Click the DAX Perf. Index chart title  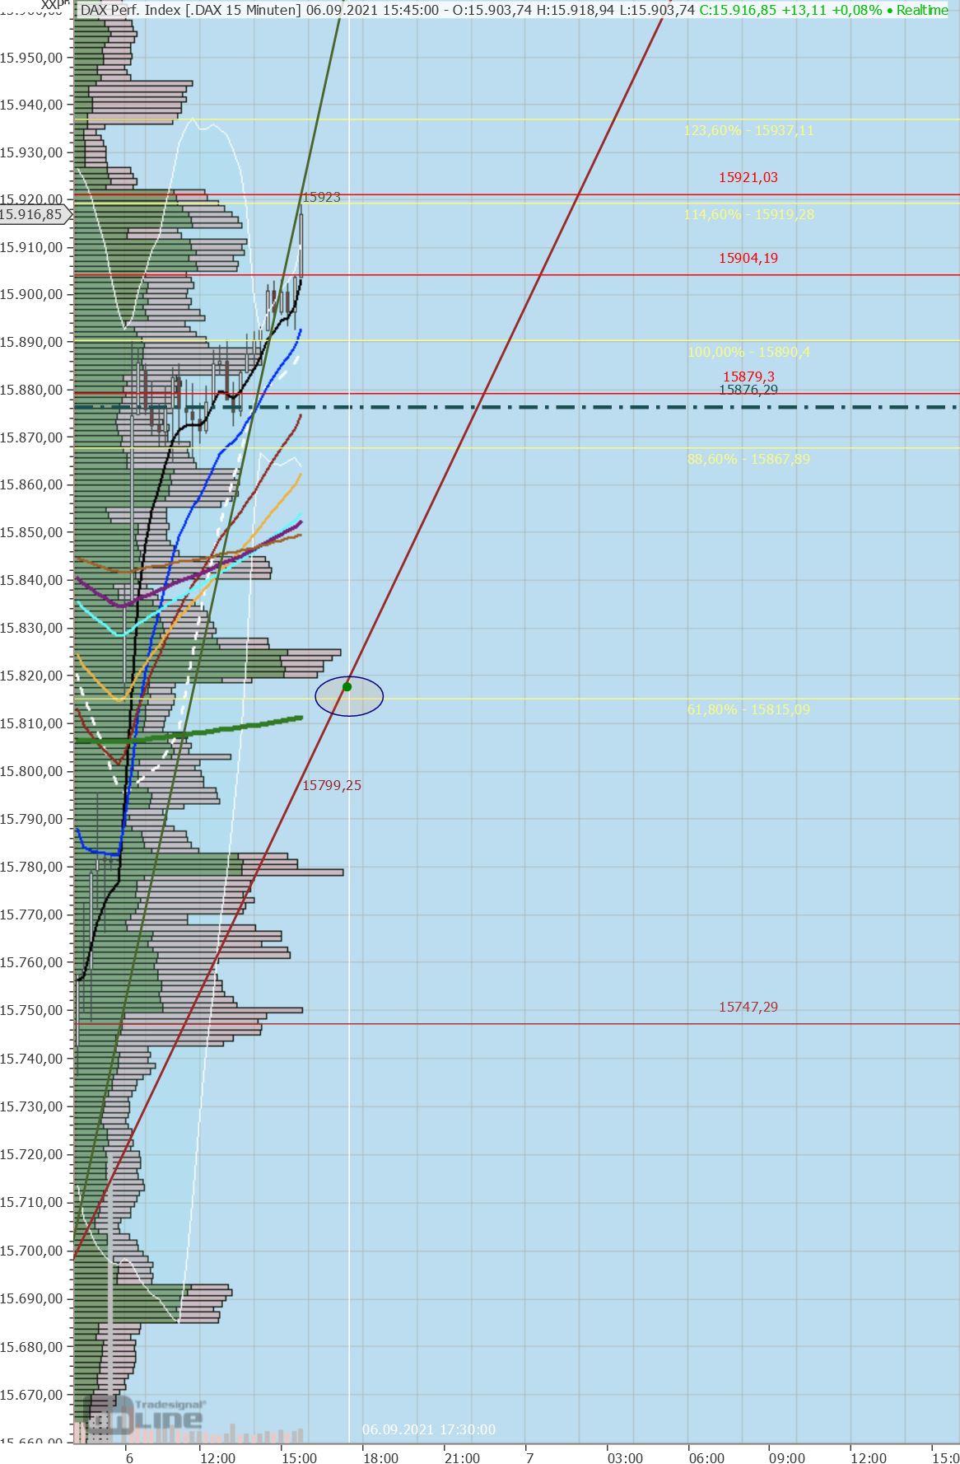(189, 10)
